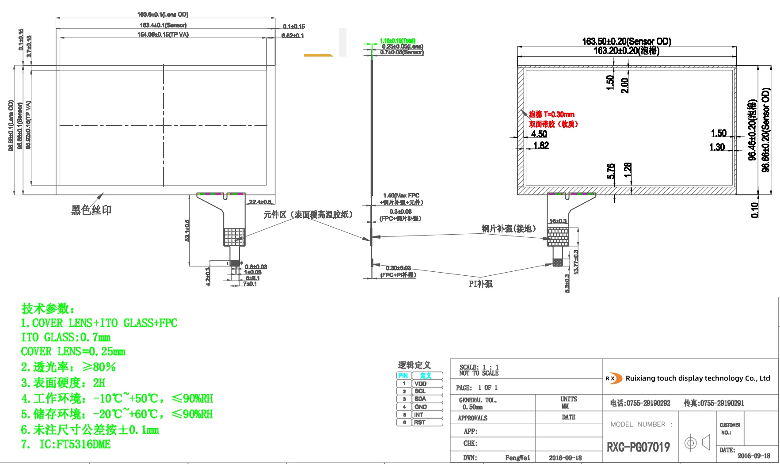Click the 4.2±0.3 dimension text
This screenshot has height=464, width=780.
tap(208, 277)
